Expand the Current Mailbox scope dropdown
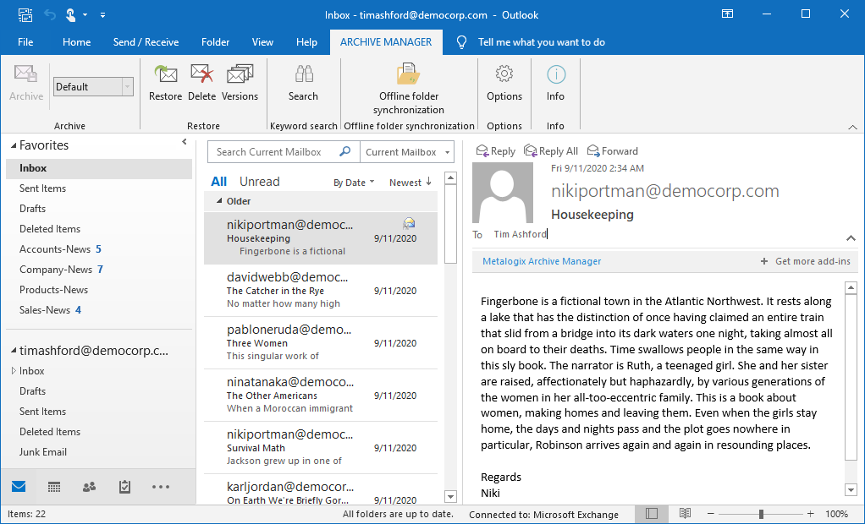Image resolution: width=865 pixels, height=524 pixels. point(407,152)
